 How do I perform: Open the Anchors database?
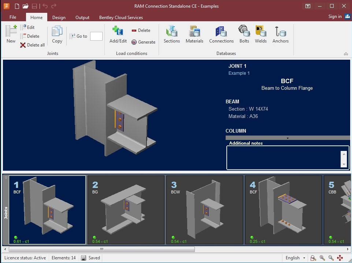tap(280, 34)
